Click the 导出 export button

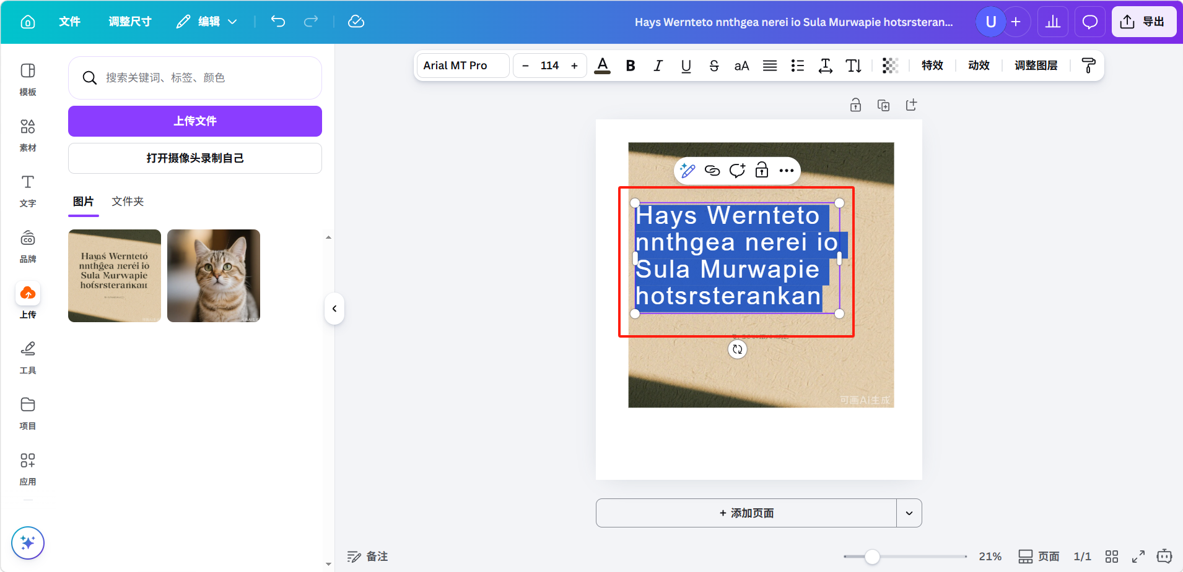tap(1143, 22)
